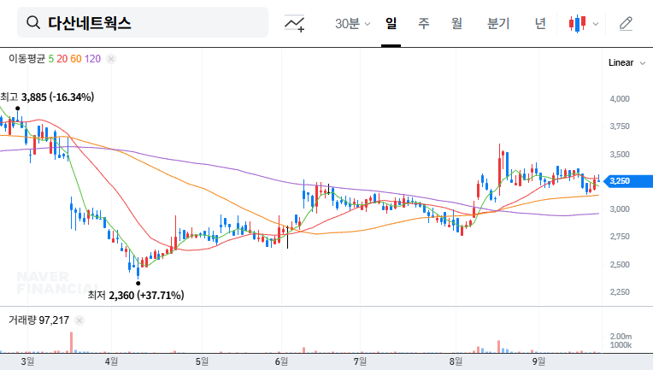Click the 2,750 price axis label
The image size is (653, 370).
click(620, 237)
